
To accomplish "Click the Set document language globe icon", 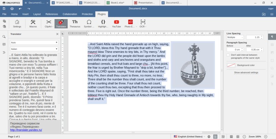I will pos(209,137).
